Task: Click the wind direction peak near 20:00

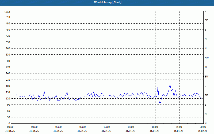Action: (x=170, y=84)
